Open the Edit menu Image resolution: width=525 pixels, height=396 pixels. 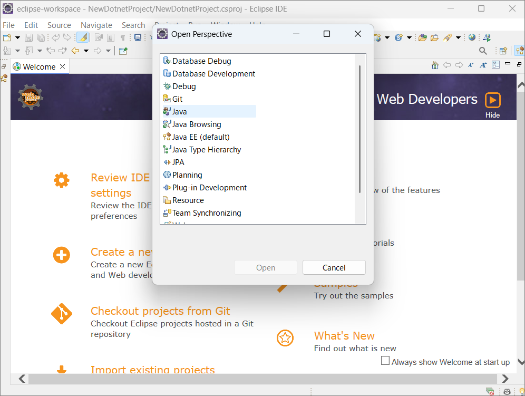pos(31,25)
